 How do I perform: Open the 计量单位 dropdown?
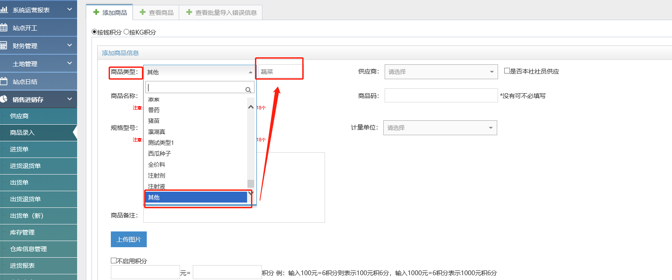tap(440, 128)
